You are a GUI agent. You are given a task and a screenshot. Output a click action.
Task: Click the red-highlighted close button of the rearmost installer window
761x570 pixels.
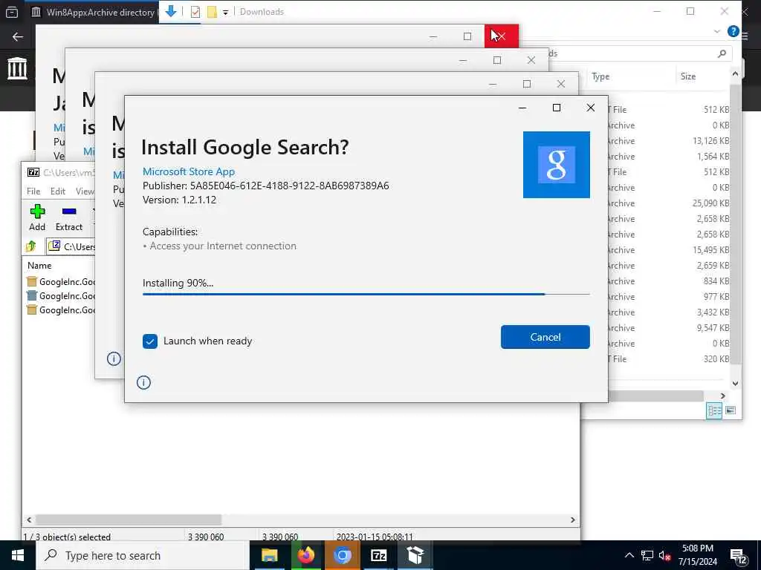click(502, 36)
